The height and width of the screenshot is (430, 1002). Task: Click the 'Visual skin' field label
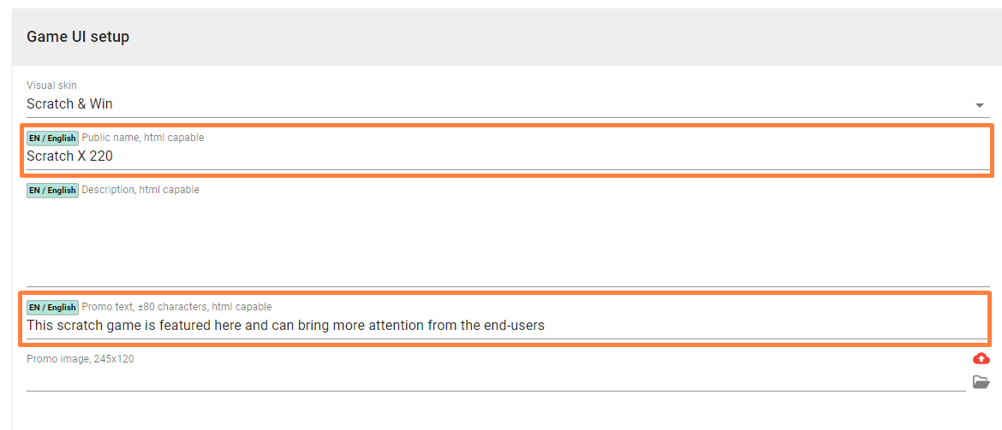click(x=51, y=85)
